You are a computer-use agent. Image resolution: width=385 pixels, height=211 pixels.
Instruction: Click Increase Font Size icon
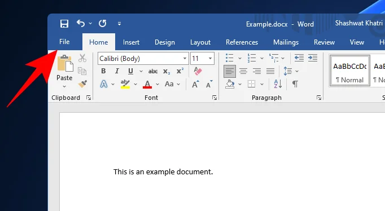click(195, 84)
